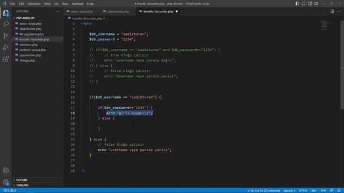Expand the TIMELINE section
Screen dimensions: 344x193
pos(37,185)
